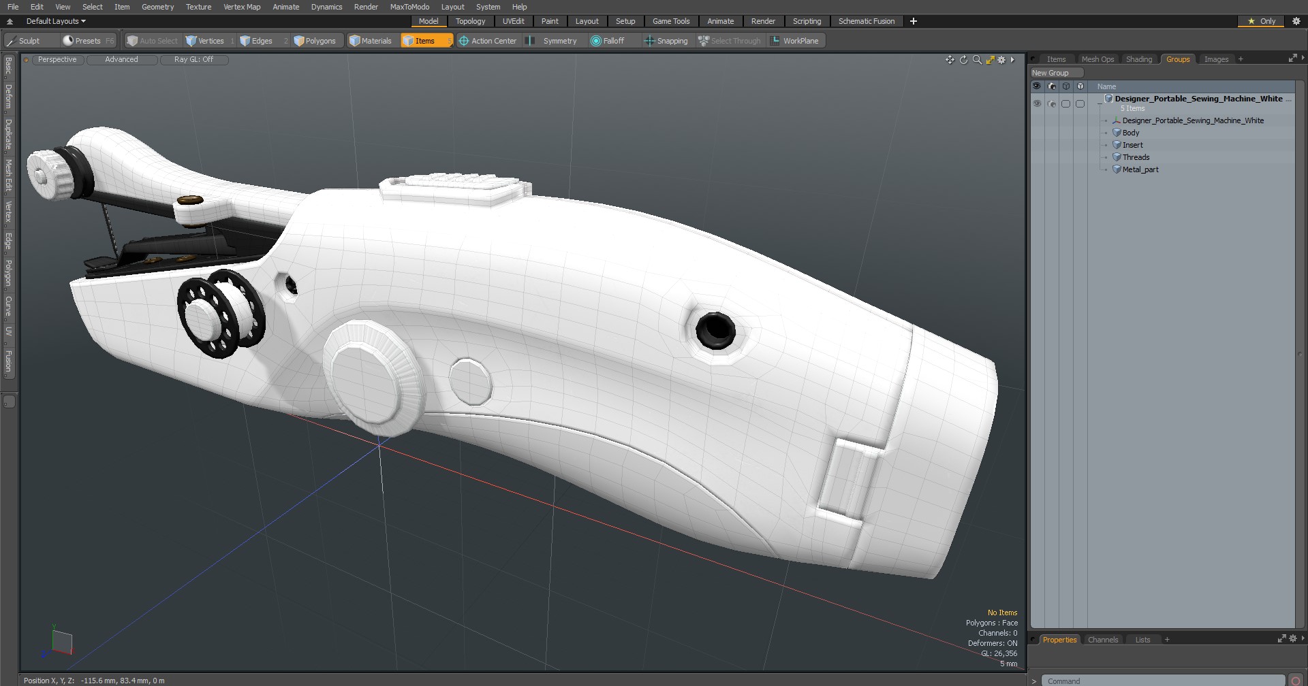1308x686 pixels.
Task: Activate Items selection mode
Action: tap(426, 41)
